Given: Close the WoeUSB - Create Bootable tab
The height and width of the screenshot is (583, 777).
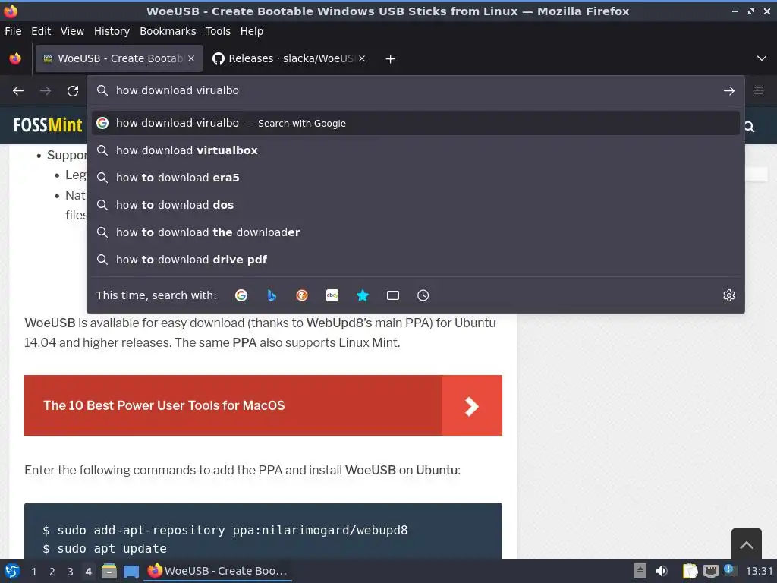Looking at the screenshot, I should (191, 58).
